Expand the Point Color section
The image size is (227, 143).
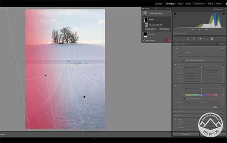point(175,111)
